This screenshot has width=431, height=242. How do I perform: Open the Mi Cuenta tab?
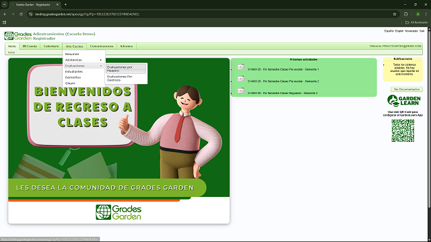click(30, 46)
